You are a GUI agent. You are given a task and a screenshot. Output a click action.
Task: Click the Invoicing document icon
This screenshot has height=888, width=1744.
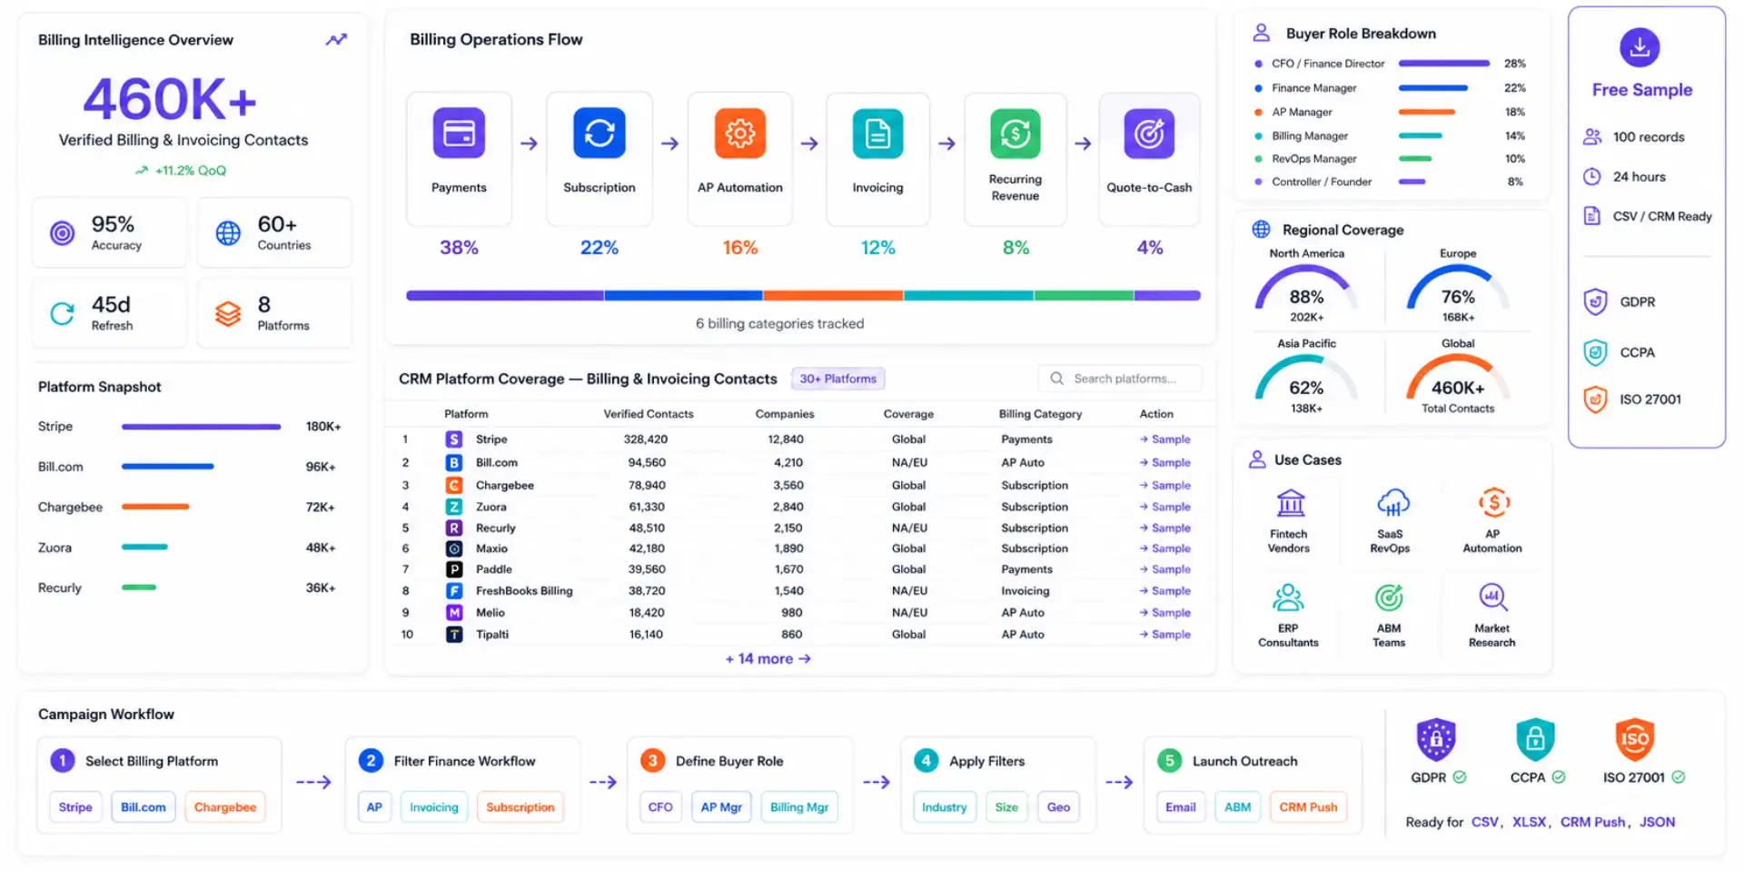tap(877, 133)
